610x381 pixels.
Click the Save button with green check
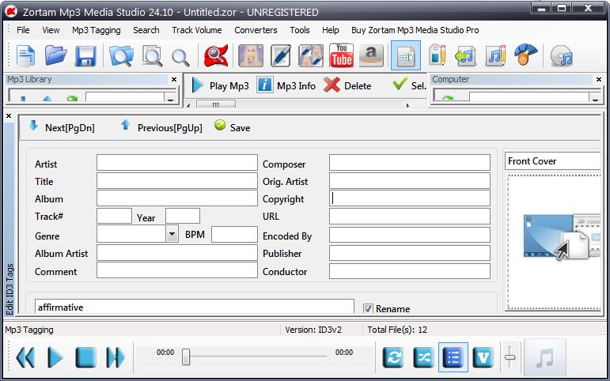pyautogui.click(x=233, y=126)
